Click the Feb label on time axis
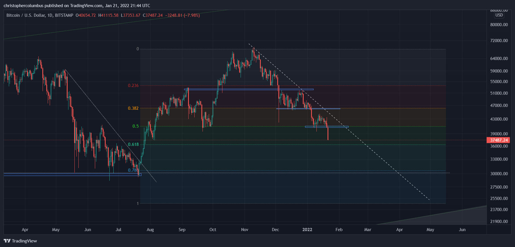 [x=339, y=230]
